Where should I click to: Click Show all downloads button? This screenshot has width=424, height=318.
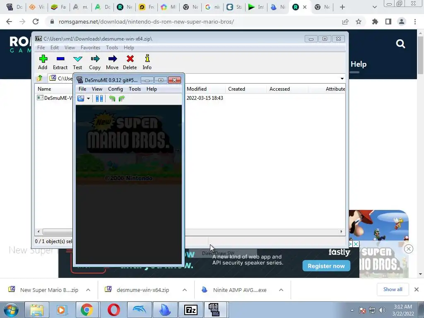[393, 289]
